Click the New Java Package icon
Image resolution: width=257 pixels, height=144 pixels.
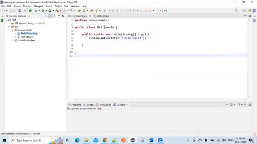click(x=80, y=11)
